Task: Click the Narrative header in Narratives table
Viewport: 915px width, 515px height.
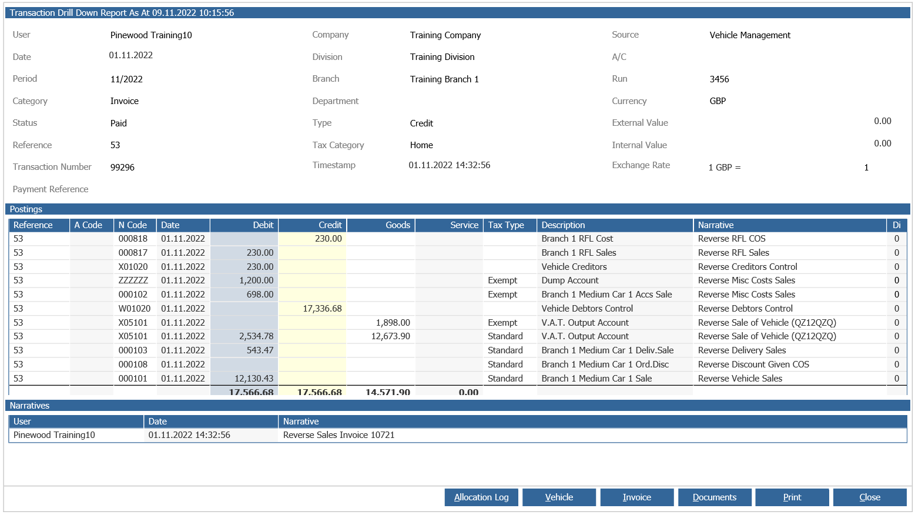Action: pos(592,422)
